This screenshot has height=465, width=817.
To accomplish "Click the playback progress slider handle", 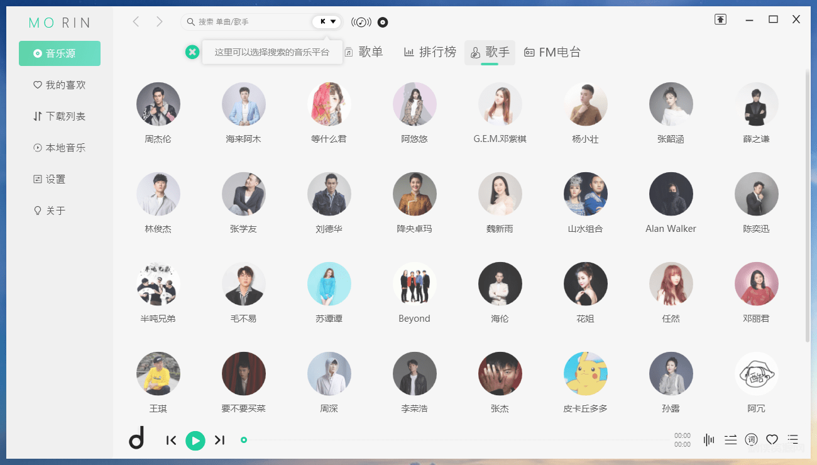I will click(x=244, y=440).
